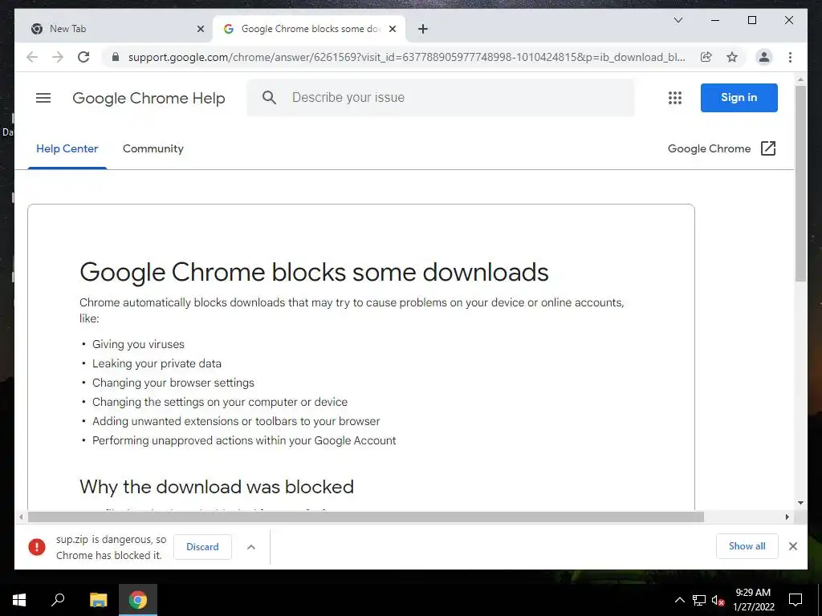
Task: Click the Chrome taskbar icon
Action: tap(138, 600)
